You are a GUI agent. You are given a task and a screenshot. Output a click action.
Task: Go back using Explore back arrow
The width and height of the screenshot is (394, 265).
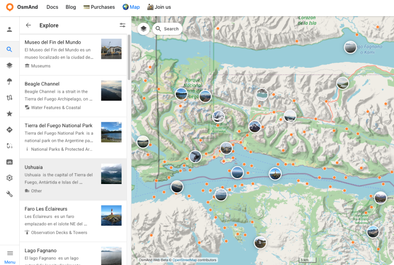(29, 25)
